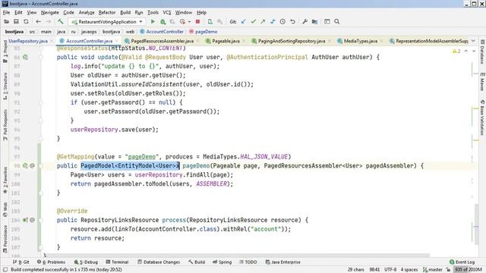Click the Save All disk icon

(x=16, y=22)
